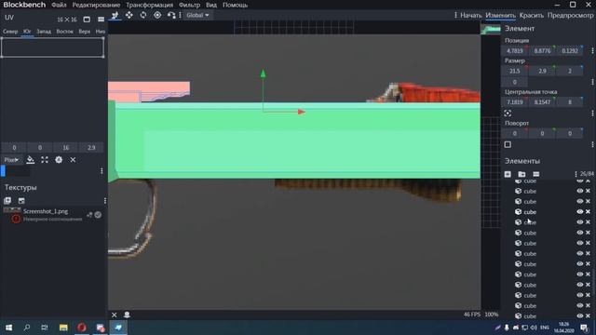Toggle visibility eye of the highlighted cube

point(579,211)
